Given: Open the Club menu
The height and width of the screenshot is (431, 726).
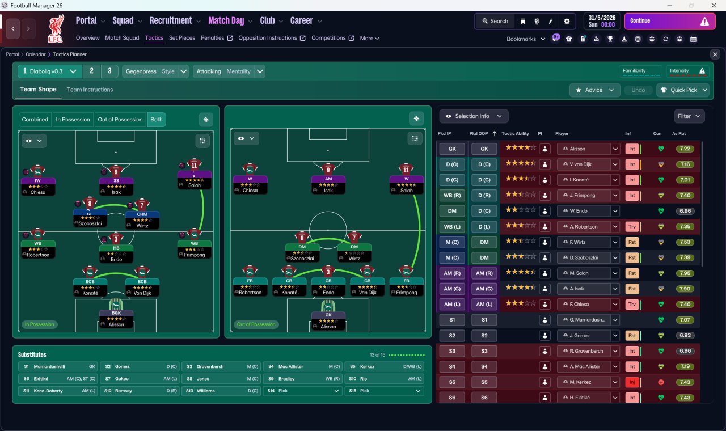Looking at the screenshot, I should tap(271, 21).
